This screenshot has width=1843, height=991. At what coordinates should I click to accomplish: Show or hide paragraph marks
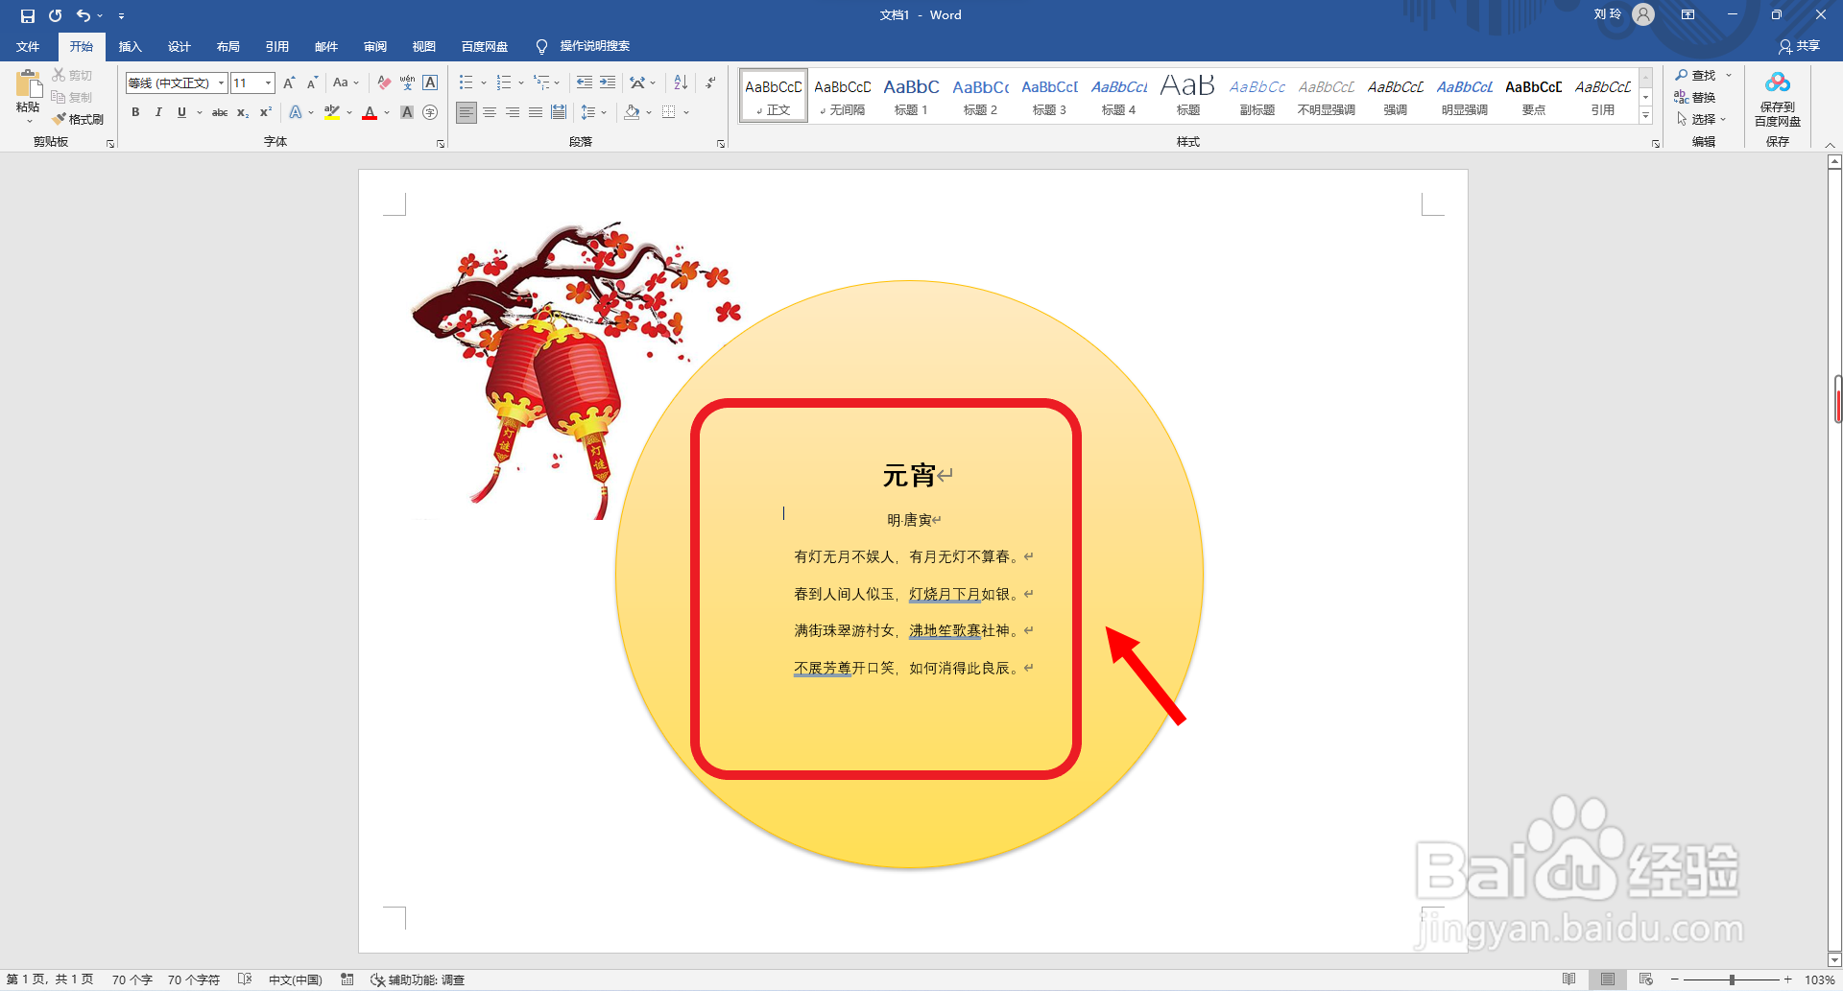[710, 83]
